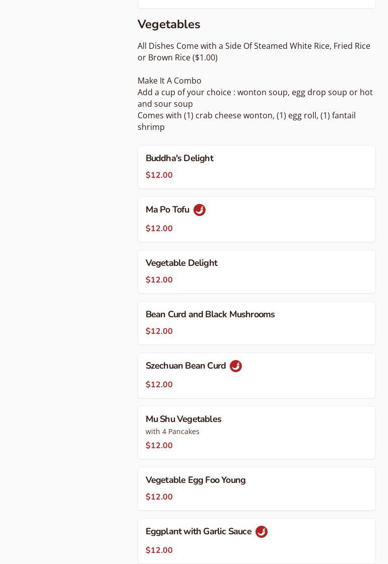Click the $12.00 price under Buddha's Delight
The width and height of the screenshot is (388, 564).
click(159, 175)
